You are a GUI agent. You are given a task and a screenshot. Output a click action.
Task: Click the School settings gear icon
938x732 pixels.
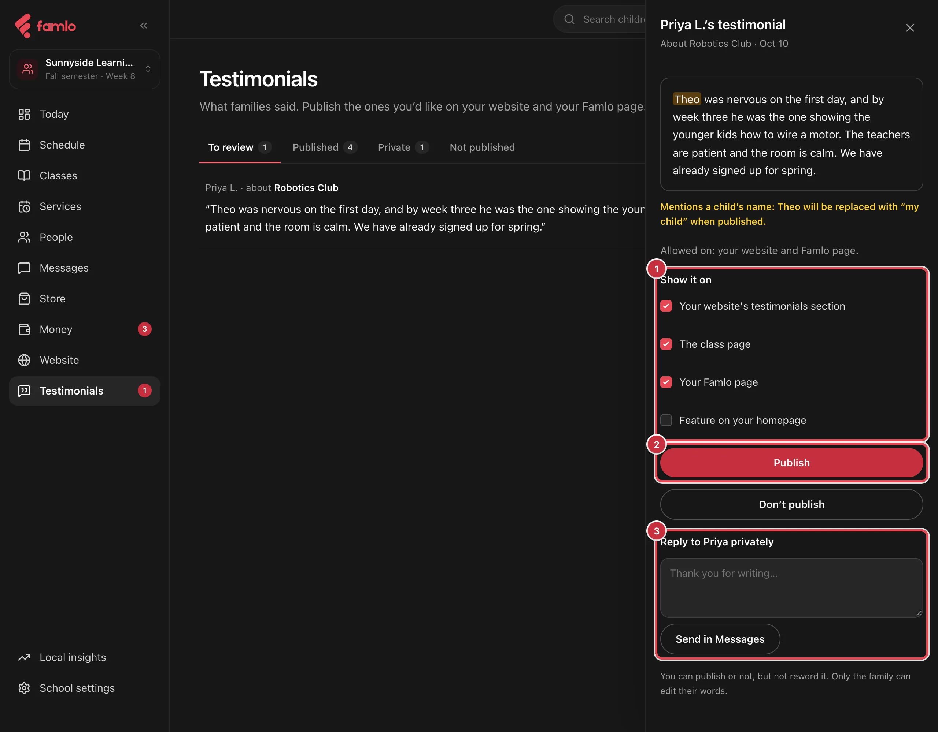[x=24, y=688]
